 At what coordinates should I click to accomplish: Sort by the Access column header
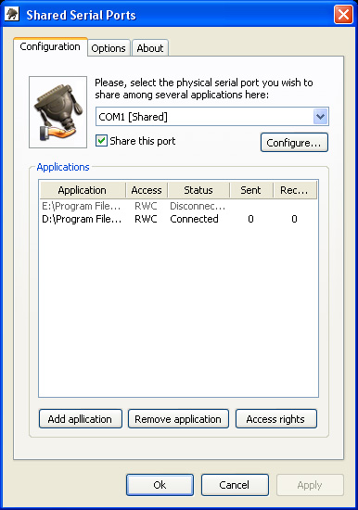click(147, 190)
